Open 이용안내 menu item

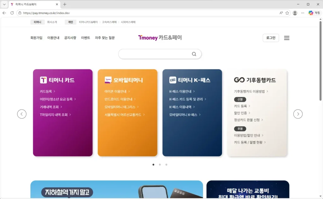point(53,38)
